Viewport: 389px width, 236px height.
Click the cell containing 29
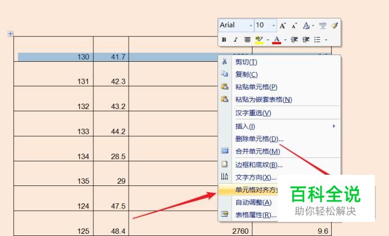pos(111,174)
